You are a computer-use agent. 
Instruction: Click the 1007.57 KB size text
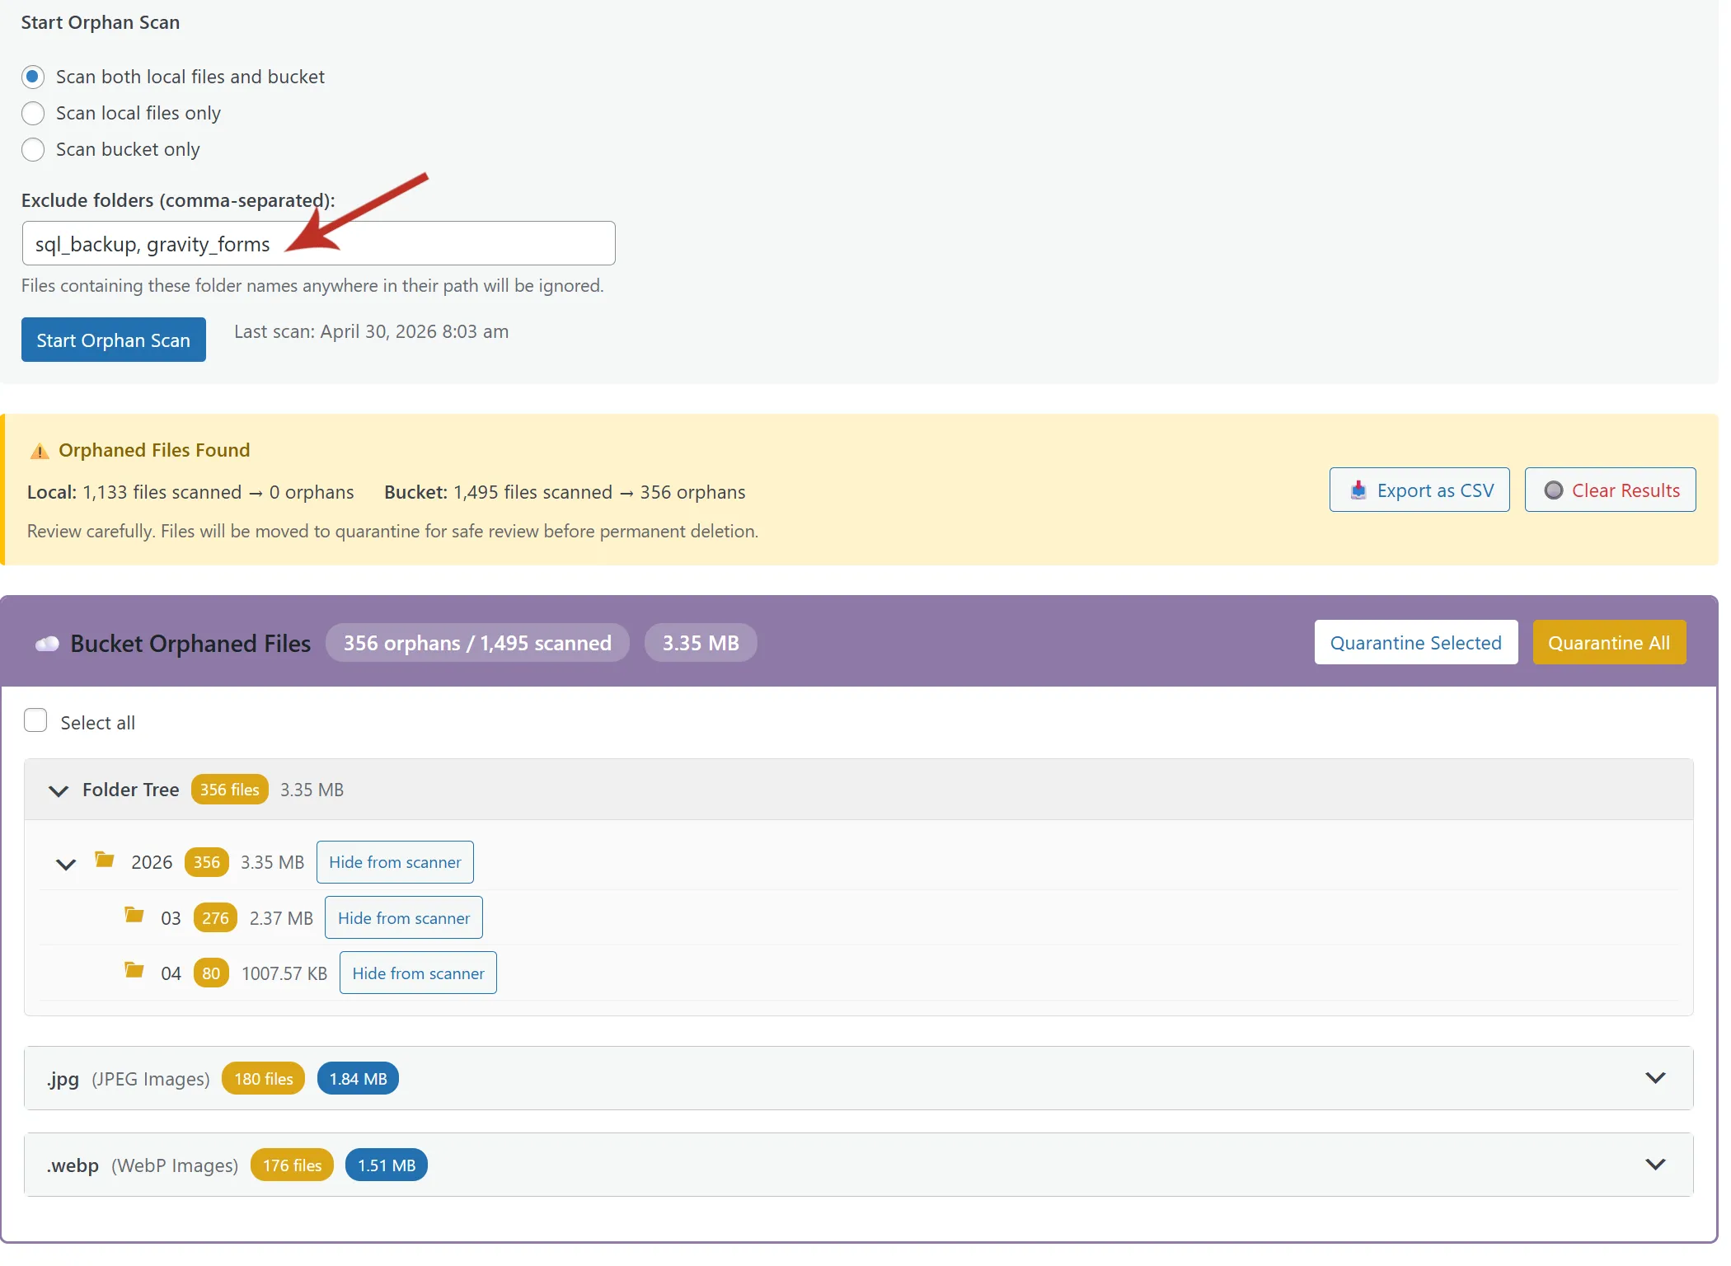click(284, 974)
